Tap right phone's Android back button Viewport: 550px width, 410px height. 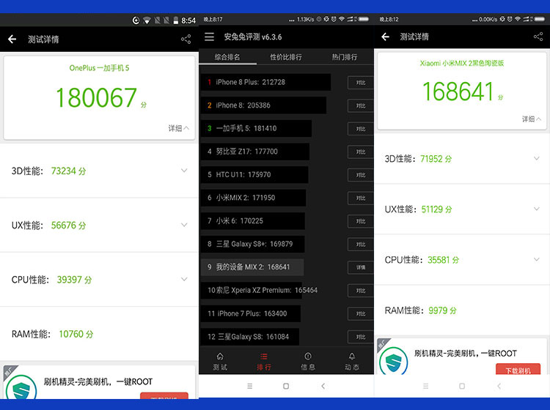click(x=499, y=386)
